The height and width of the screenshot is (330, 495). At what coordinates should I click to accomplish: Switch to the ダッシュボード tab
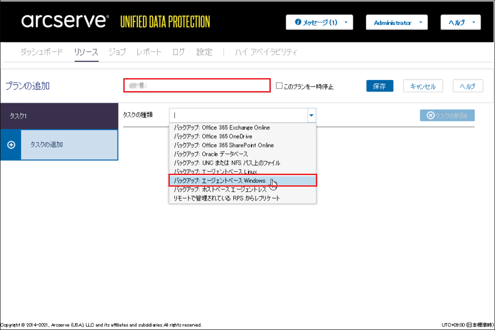pos(42,52)
